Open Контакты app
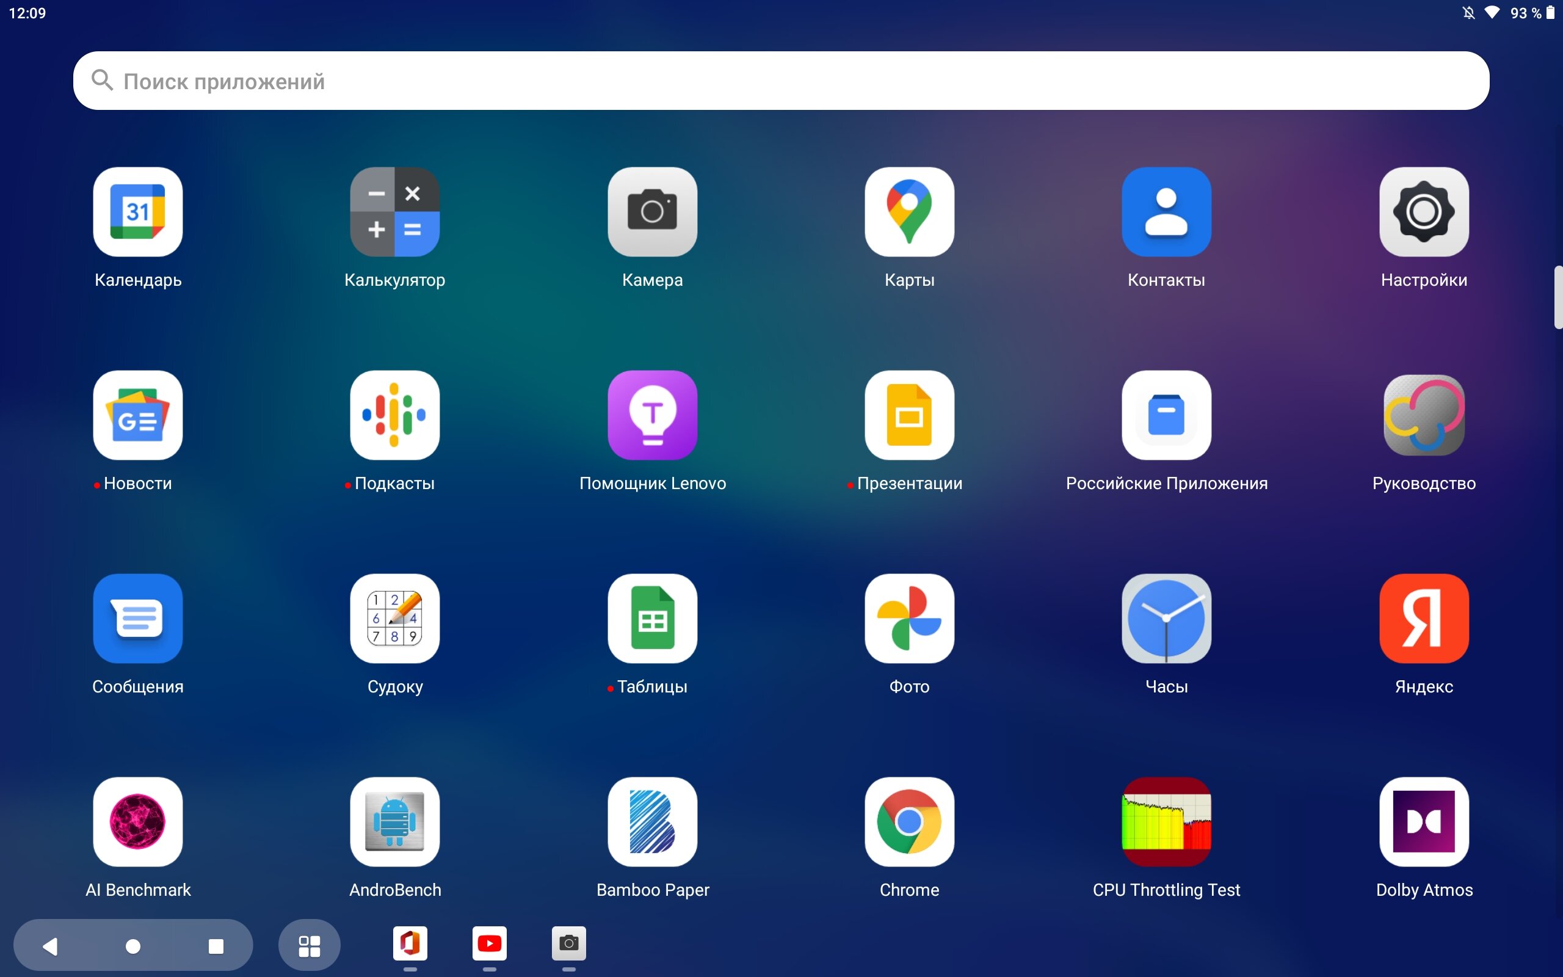 (x=1166, y=212)
